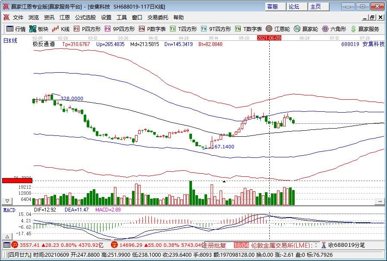This screenshot has height=261, width=387.
Task: Minimize the inner chart window
Action: [x=365, y=18]
